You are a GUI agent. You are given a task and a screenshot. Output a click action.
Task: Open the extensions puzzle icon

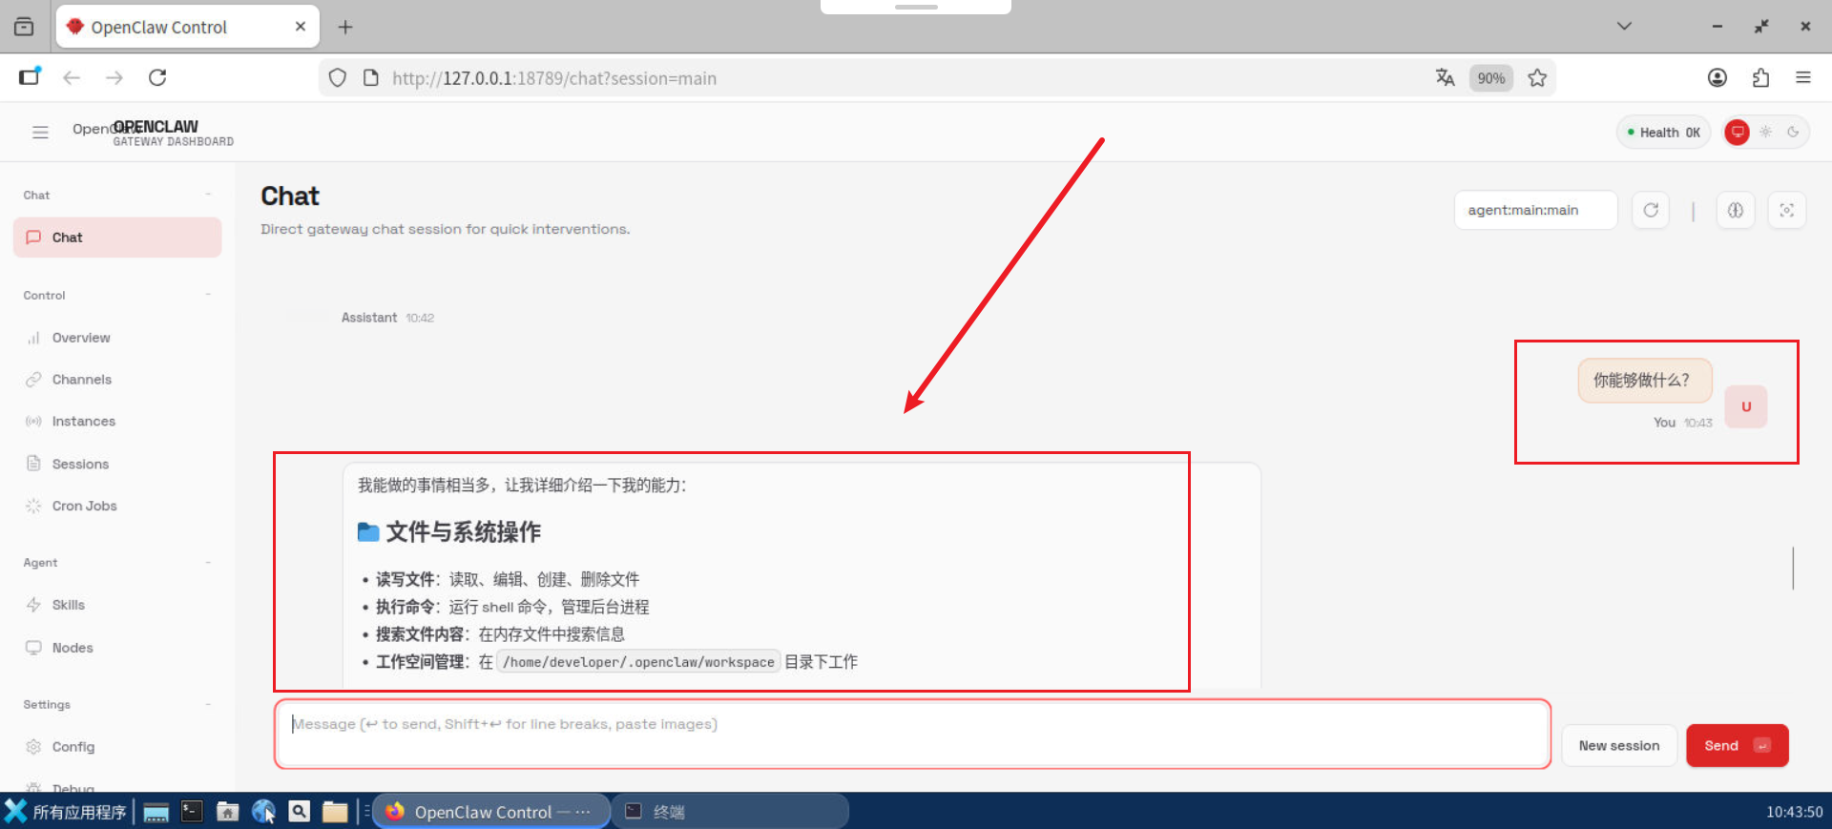pyautogui.click(x=1760, y=78)
